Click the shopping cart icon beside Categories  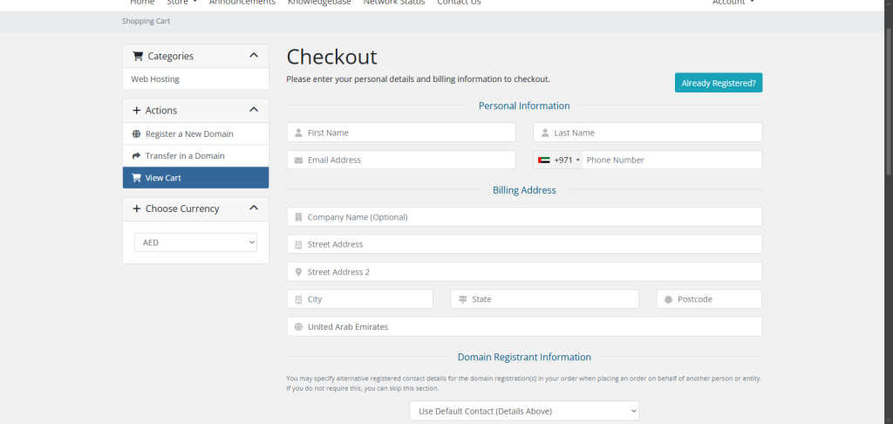(x=137, y=56)
